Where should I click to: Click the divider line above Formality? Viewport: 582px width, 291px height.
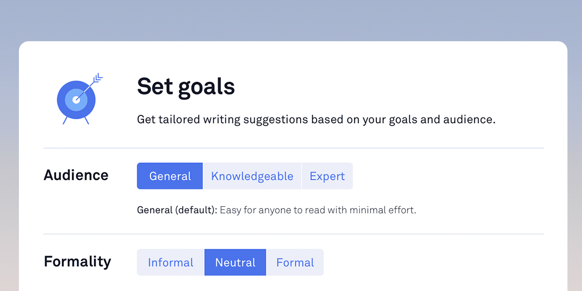click(293, 234)
